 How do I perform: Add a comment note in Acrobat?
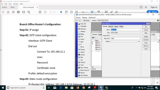[106, 12]
